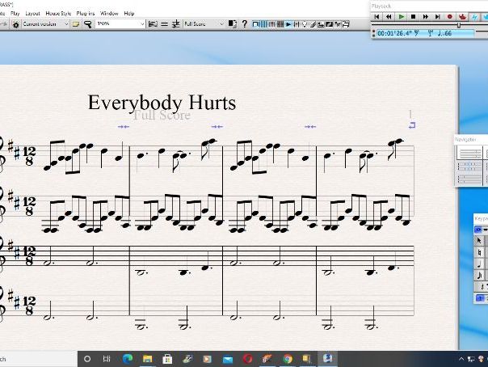Rewind to start in Playback window
The image size is (488, 367).
[377, 17]
